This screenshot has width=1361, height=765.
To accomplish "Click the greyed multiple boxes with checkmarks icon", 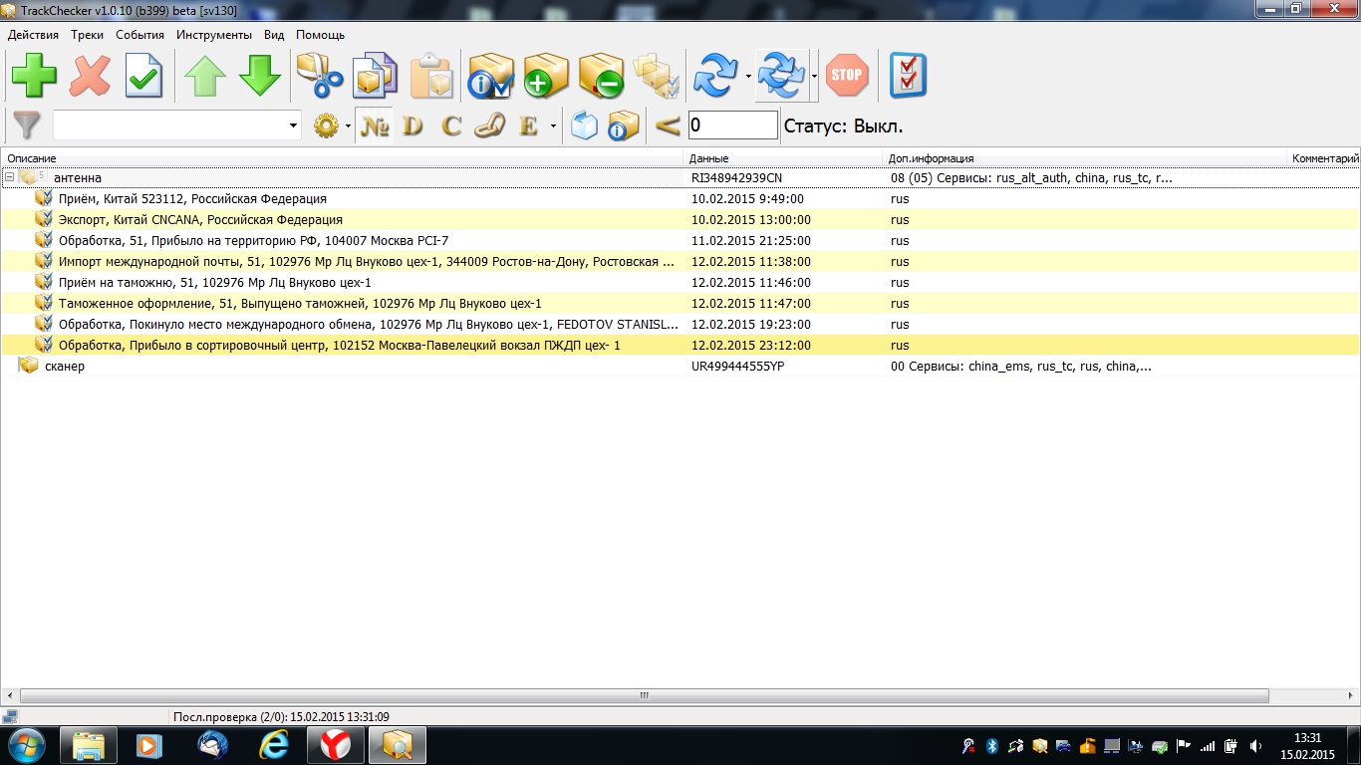I will (657, 76).
